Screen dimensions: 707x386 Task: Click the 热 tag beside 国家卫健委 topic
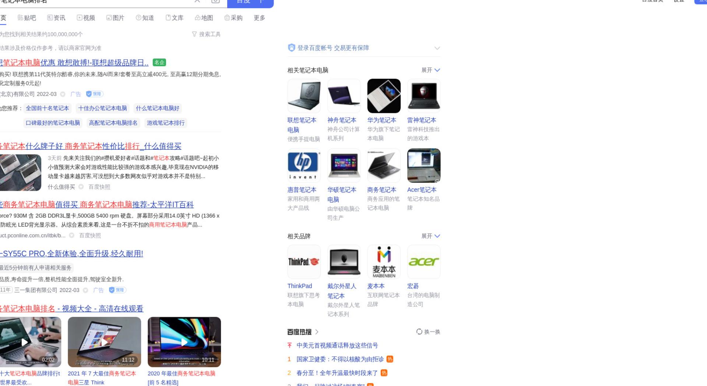coord(390,359)
